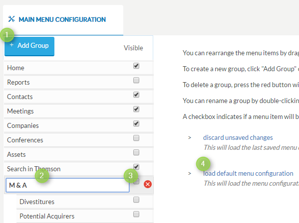
Task: Select the Main Menu Configuration tab
Action: pyautogui.click(x=63, y=20)
